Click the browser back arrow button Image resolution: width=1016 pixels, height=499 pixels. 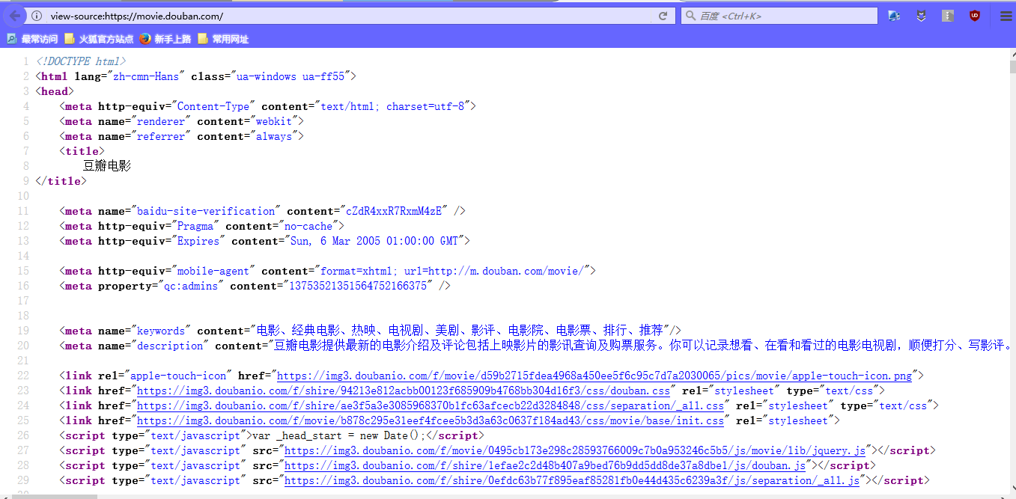tap(14, 16)
